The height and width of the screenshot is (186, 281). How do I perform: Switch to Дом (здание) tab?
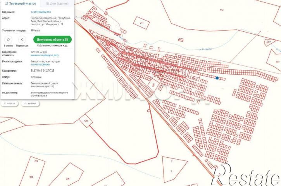point(57,3)
